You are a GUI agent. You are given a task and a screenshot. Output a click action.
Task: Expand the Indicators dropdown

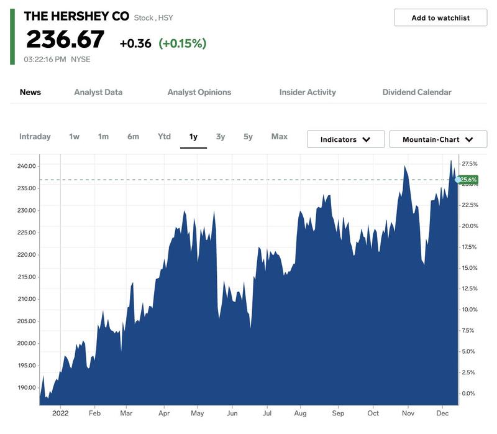coord(346,139)
